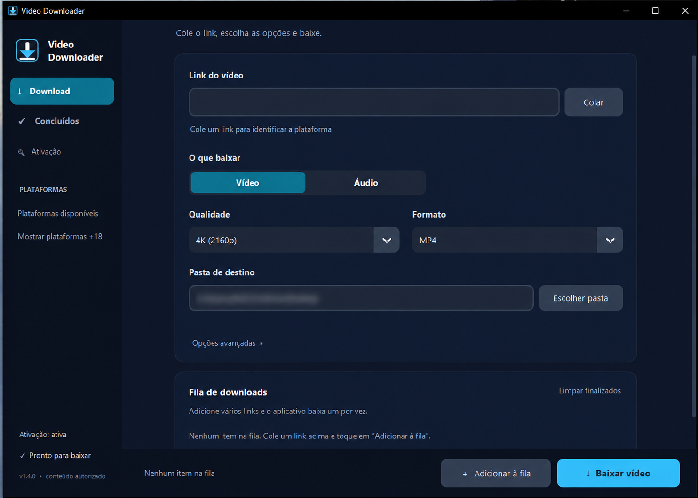
Task: Select Plataformas disponíveis in the sidebar
Action: (x=58, y=213)
